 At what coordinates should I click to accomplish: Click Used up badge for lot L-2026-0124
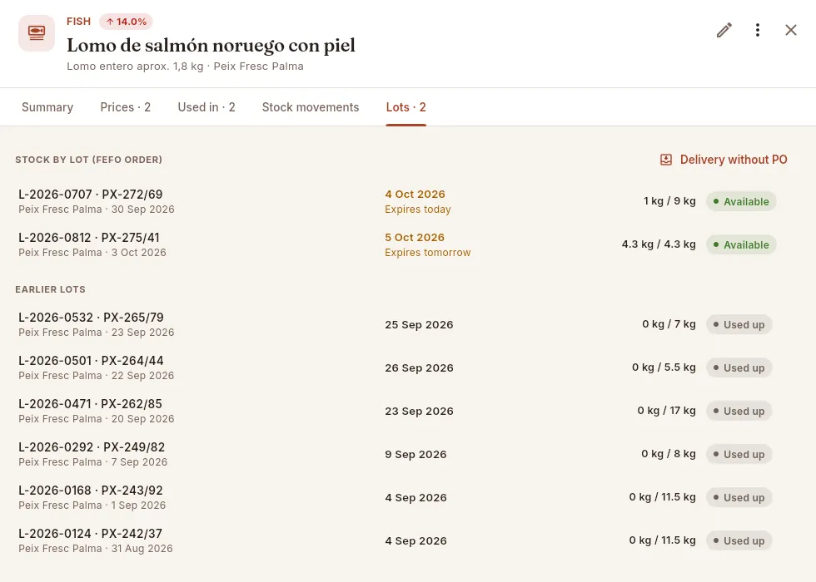739,540
